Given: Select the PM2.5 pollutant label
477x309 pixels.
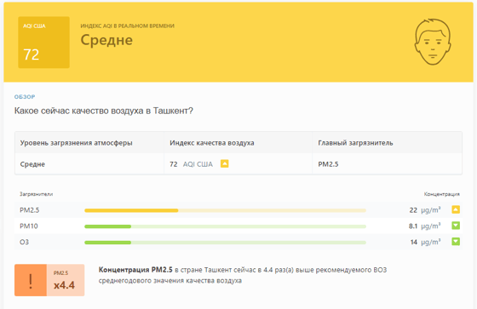Looking at the screenshot, I should [x=30, y=210].
